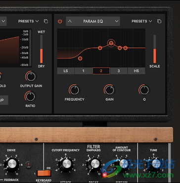
Task: Select EQ band 1 tab
Action: click(83, 71)
